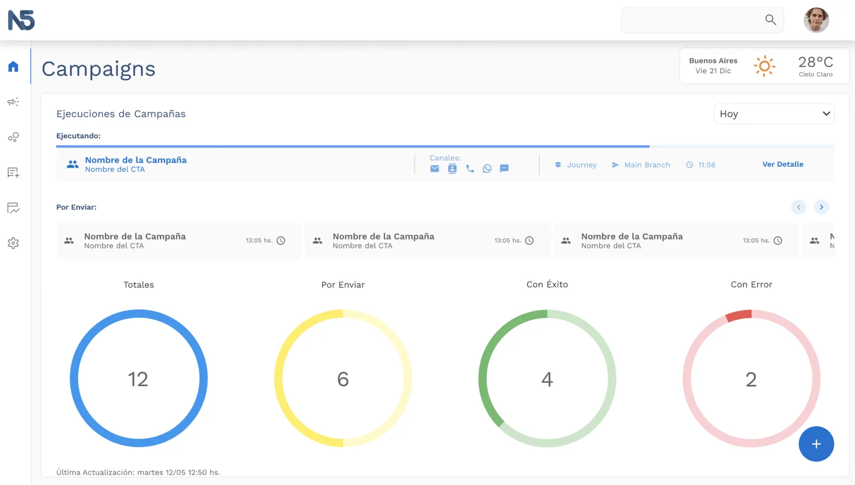The width and height of the screenshot is (855, 485).
Task: Click the Totales chart label
Action: tap(139, 285)
